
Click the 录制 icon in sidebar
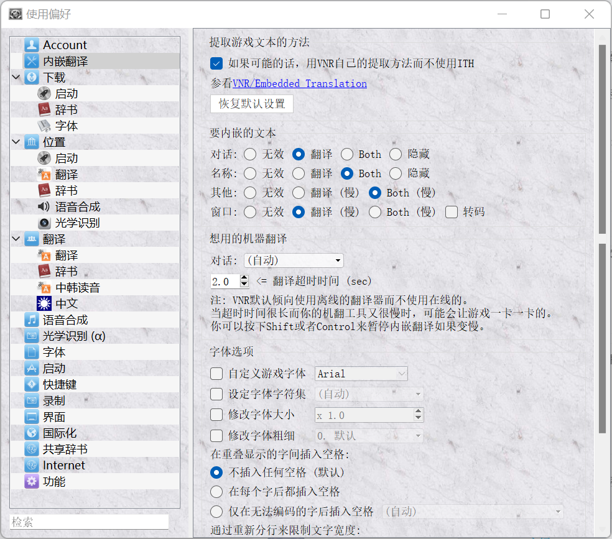tap(32, 401)
